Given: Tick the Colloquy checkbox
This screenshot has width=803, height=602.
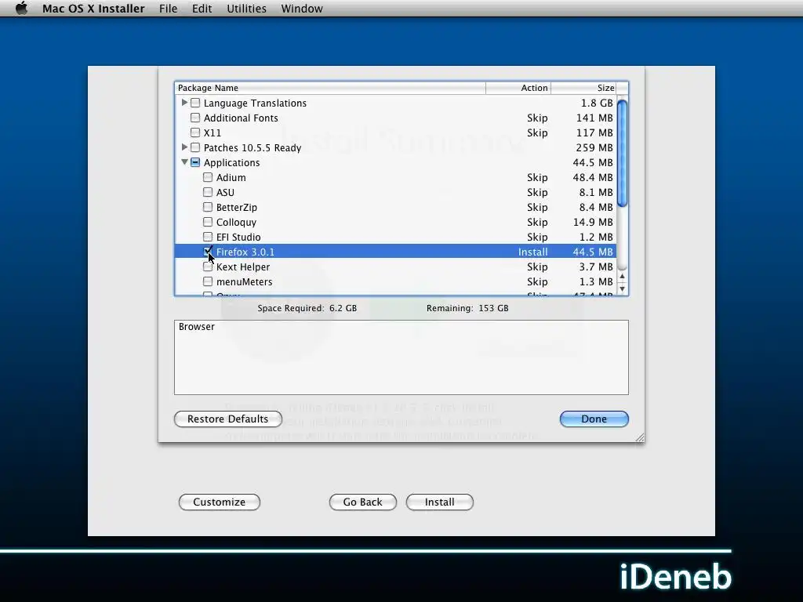Looking at the screenshot, I should coord(207,222).
